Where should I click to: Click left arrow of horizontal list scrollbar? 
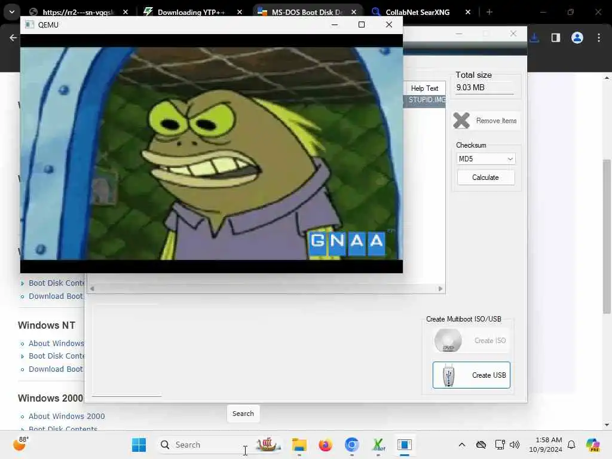point(92,289)
